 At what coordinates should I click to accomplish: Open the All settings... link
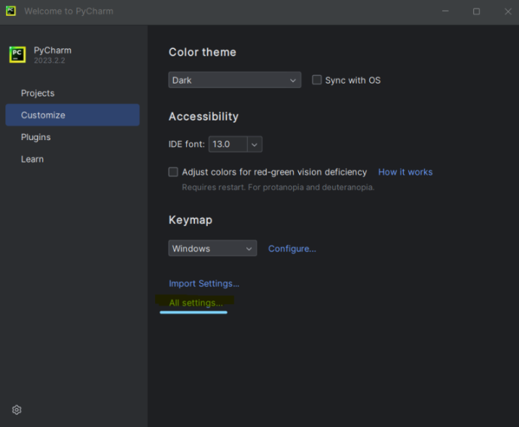(x=196, y=303)
